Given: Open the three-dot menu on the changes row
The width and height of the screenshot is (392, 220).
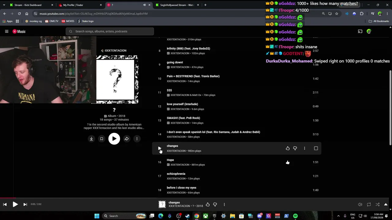Looking at the screenshot, I should (x=304, y=148).
